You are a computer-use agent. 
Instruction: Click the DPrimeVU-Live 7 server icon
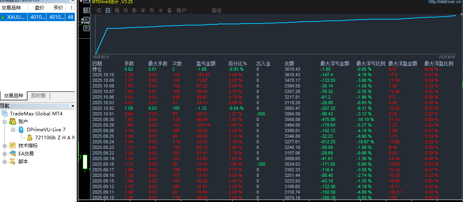[x=21, y=130]
